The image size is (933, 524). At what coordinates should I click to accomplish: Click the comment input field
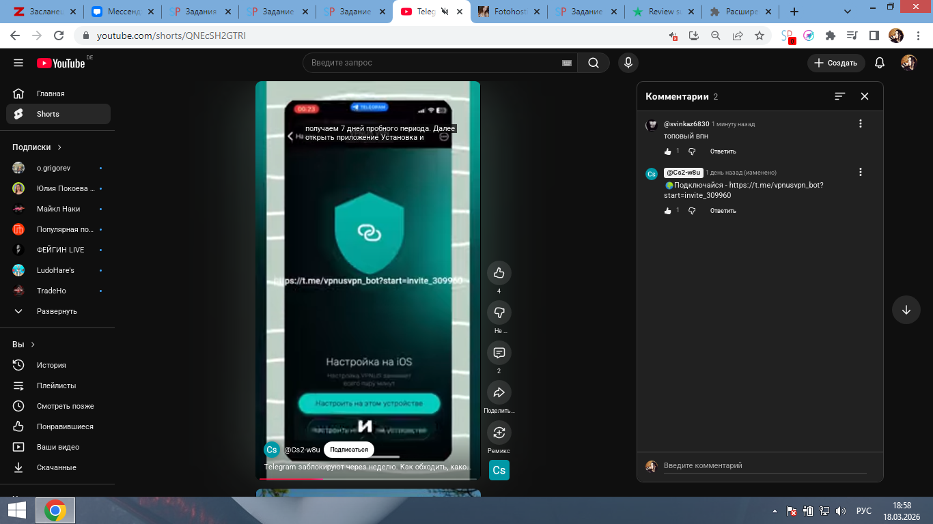click(765, 465)
